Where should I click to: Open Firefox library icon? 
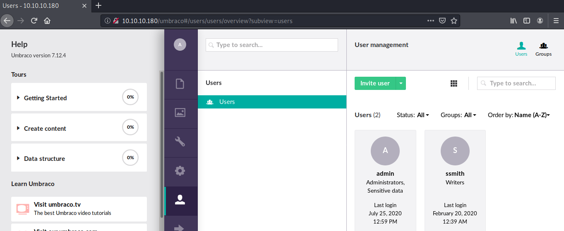pyautogui.click(x=513, y=21)
